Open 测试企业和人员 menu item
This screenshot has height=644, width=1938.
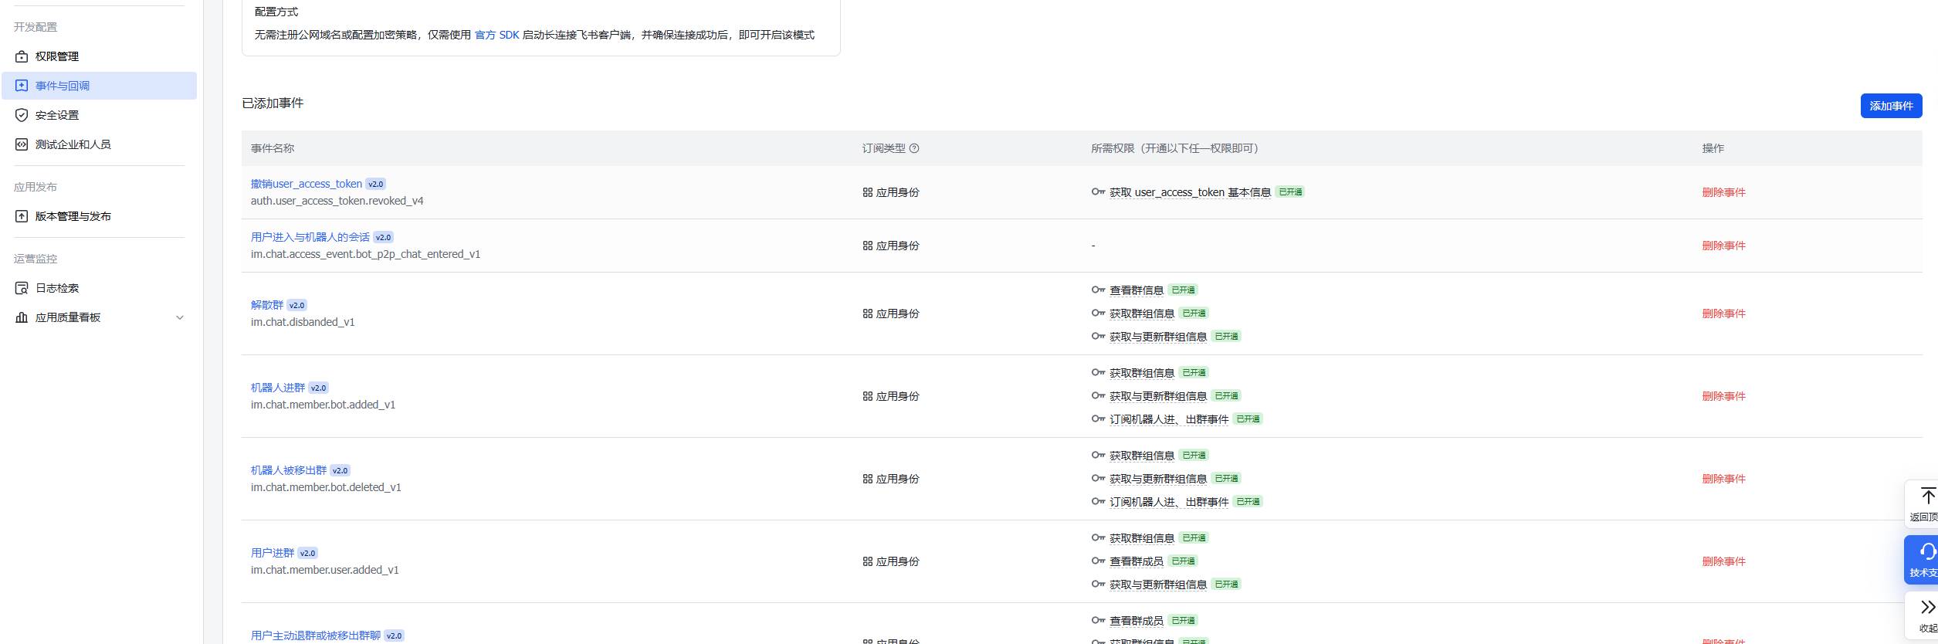100,144
